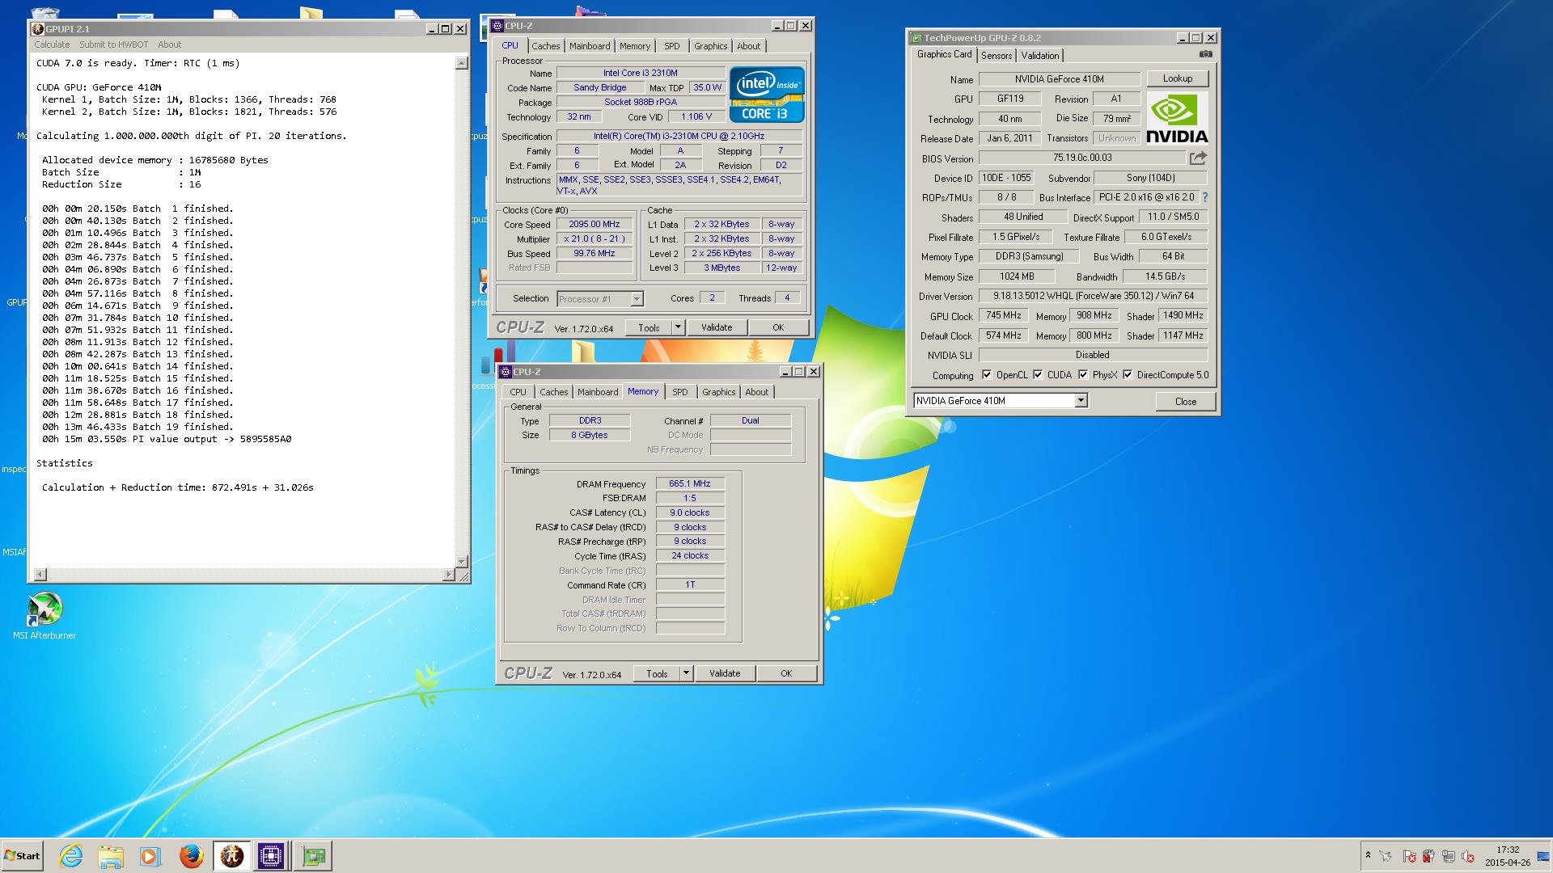The width and height of the screenshot is (1553, 873).
Task: Toggle the CUDA checkbox in GPU-Z
Action: pyautogui.click(x=1038, y=375)
